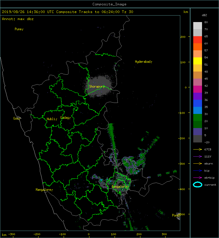Click the Mangalore city label
219x238 pixels.
coord(44,190)
